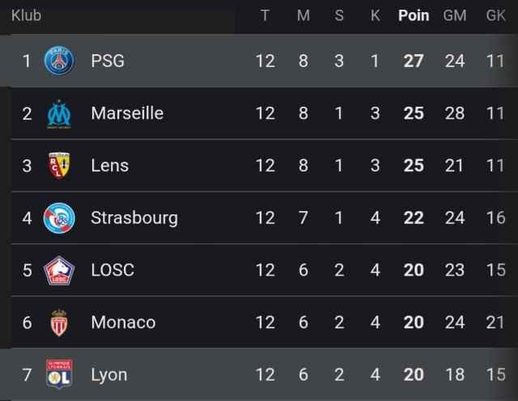The width and height of the screenshot is (518, 401).
Task: Open the PSG team name link
Action: click(108, 61)
